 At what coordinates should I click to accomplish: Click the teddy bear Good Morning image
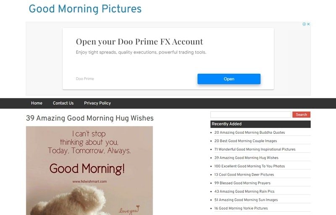point(89,171)
